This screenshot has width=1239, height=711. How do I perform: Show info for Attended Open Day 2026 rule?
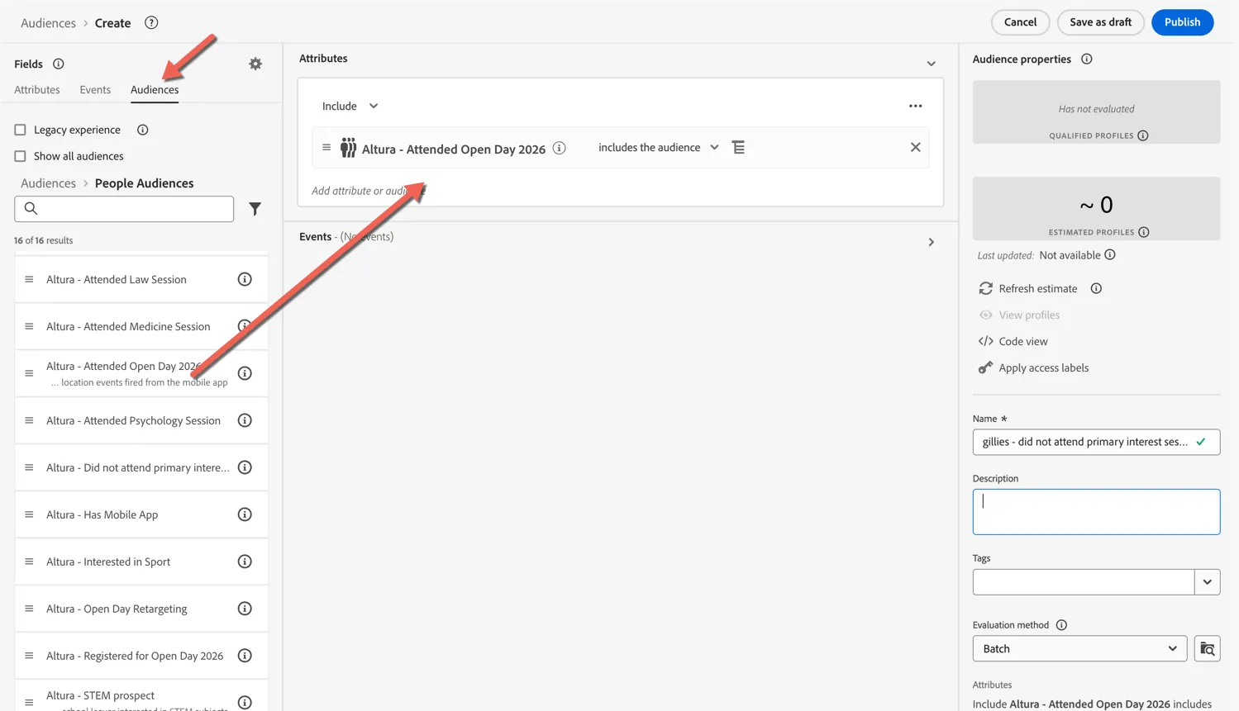(x=560, y=148)
